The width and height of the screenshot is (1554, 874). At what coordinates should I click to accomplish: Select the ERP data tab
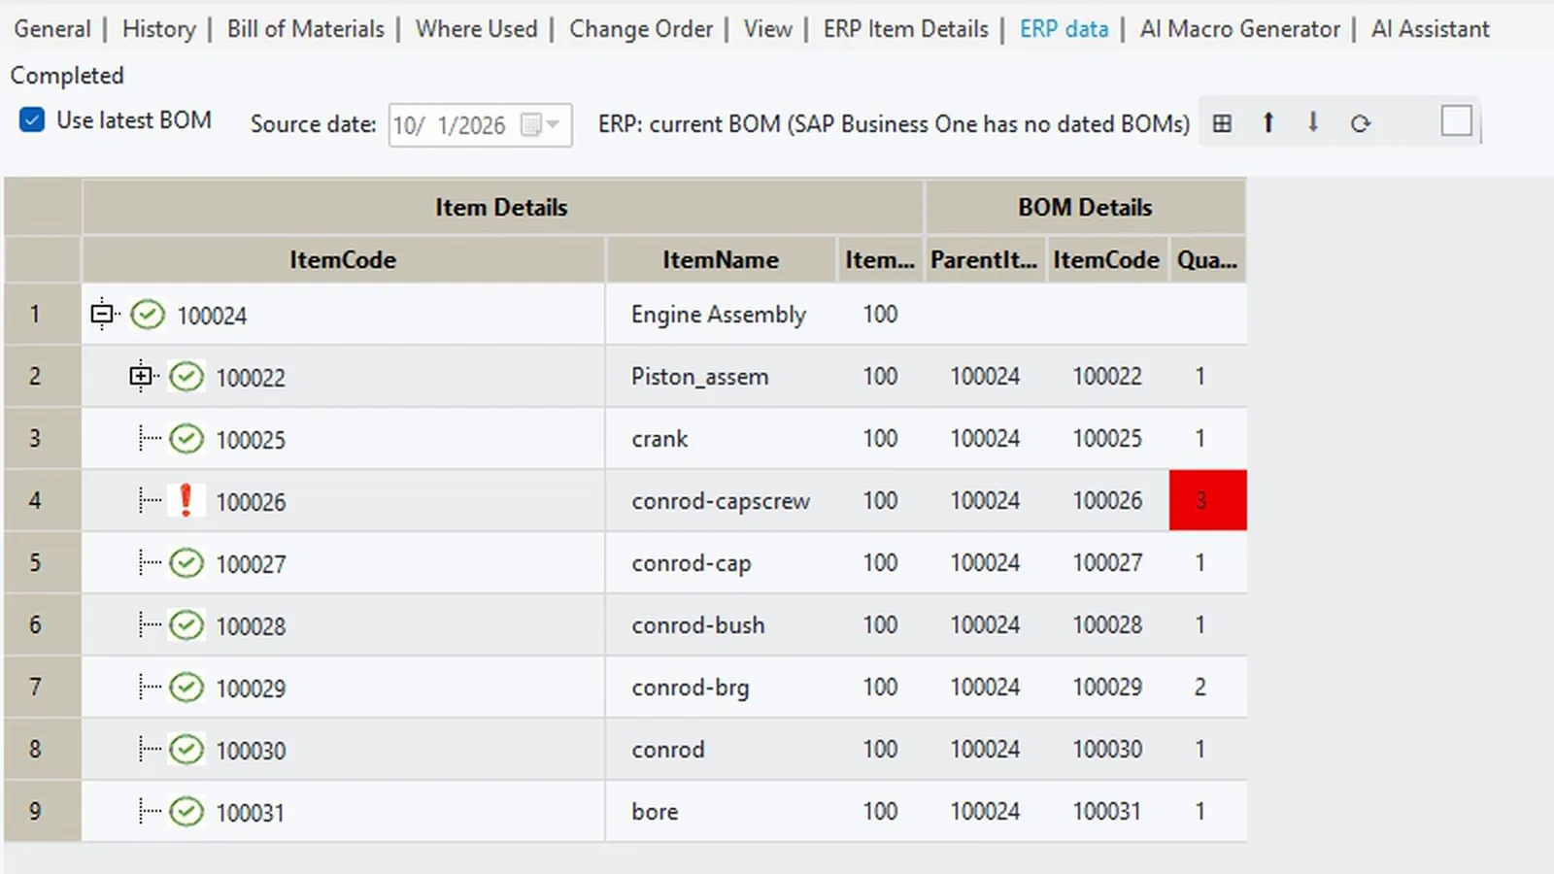pyautogui.click(x=1064, y=29)
